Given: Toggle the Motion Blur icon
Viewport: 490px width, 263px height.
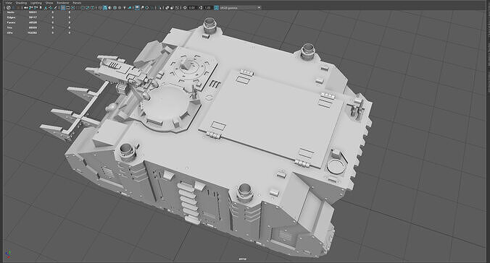Looking at the screenshot, I should (x=142, y=8).
